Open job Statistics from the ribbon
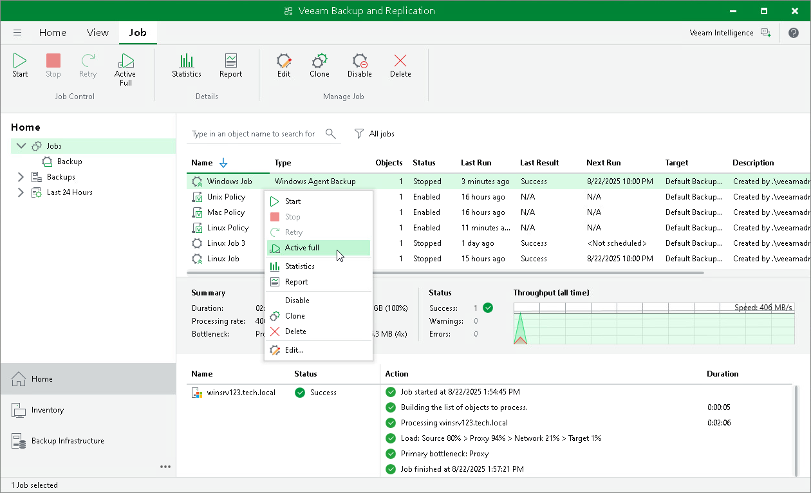 (187, 66)
